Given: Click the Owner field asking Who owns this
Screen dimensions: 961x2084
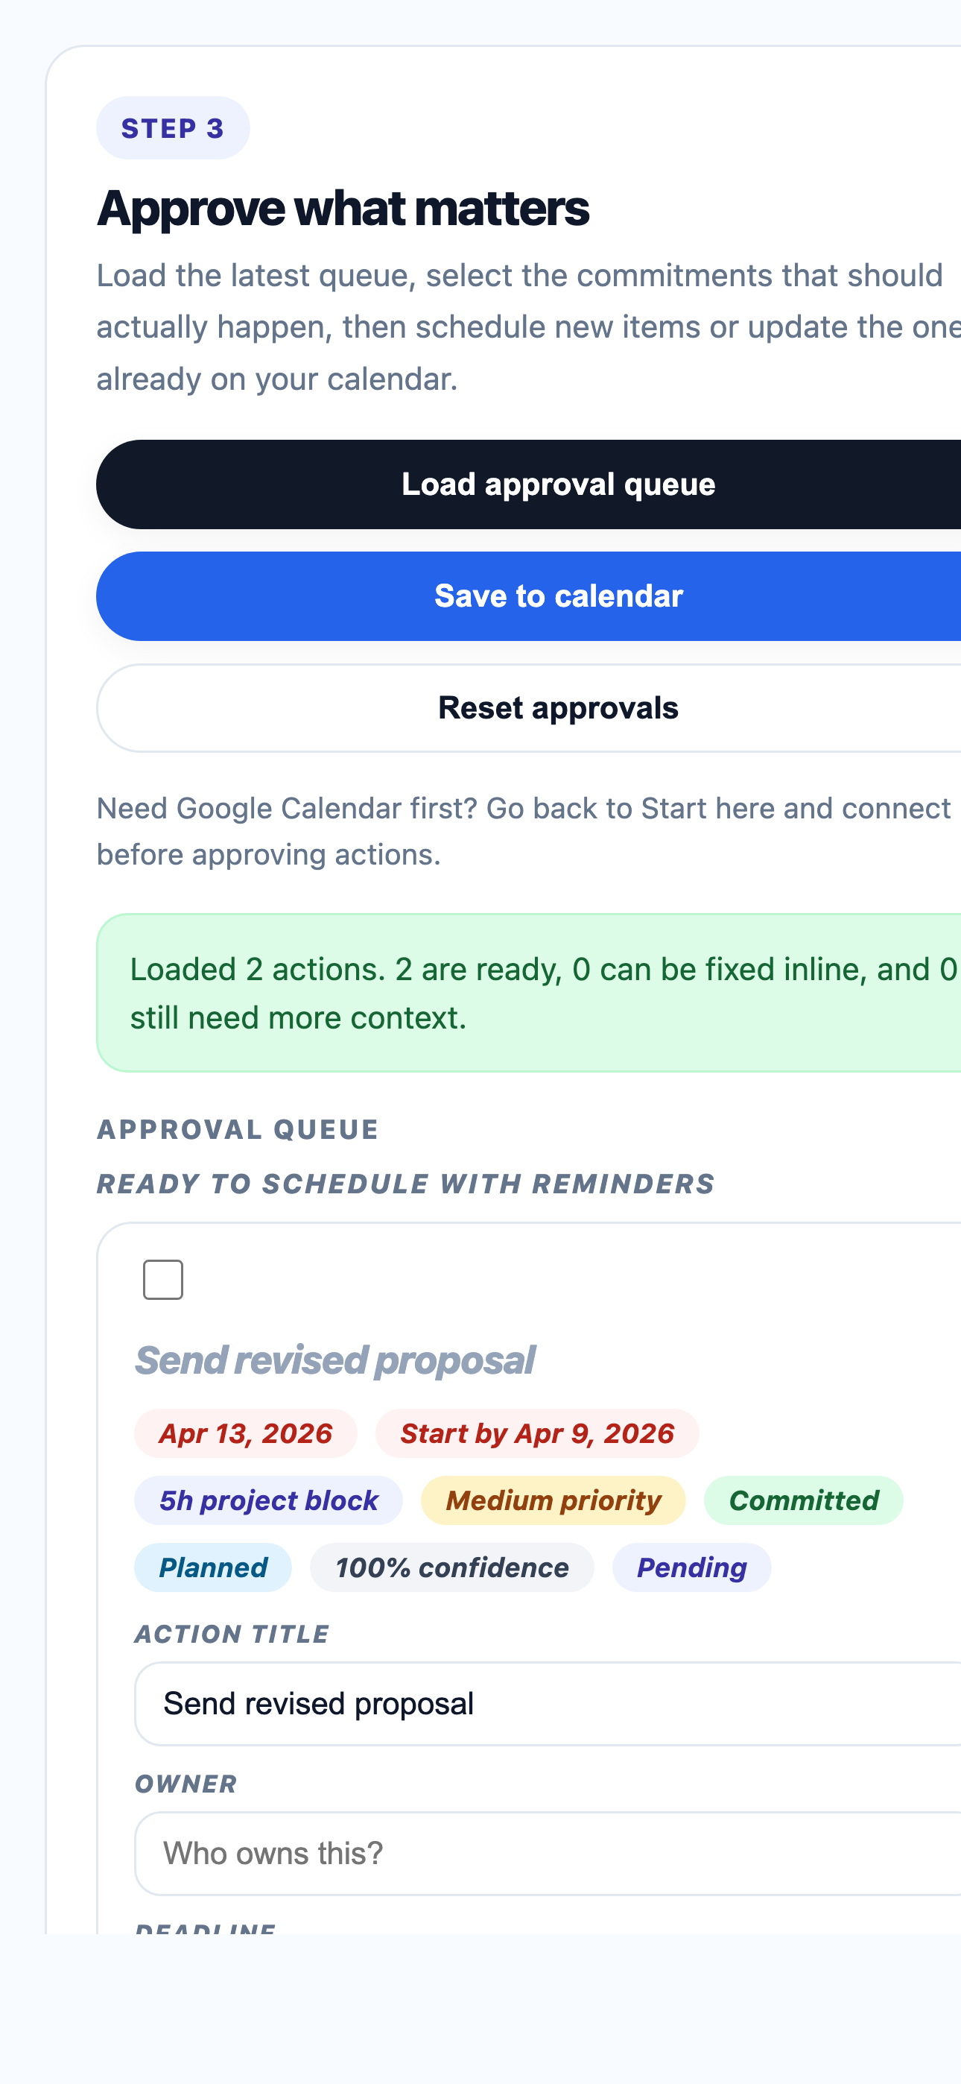Looking at the screenshot, I should 486,1853.
